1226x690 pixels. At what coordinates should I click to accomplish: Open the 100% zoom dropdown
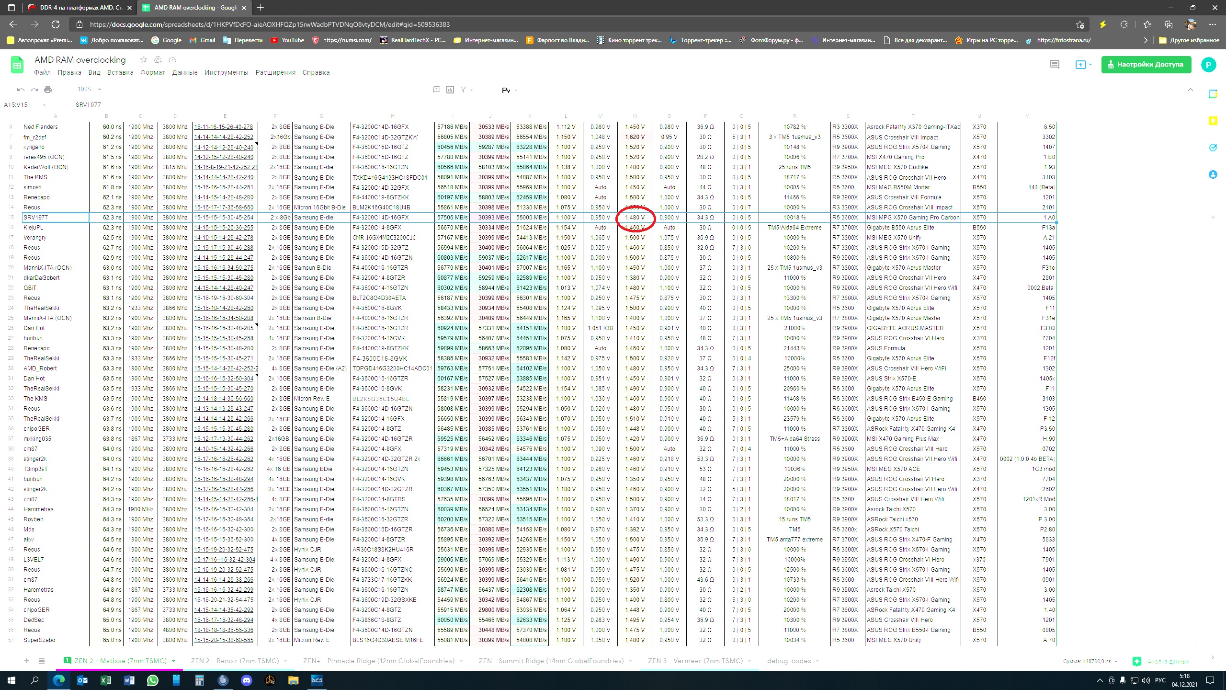coord(90,90)
